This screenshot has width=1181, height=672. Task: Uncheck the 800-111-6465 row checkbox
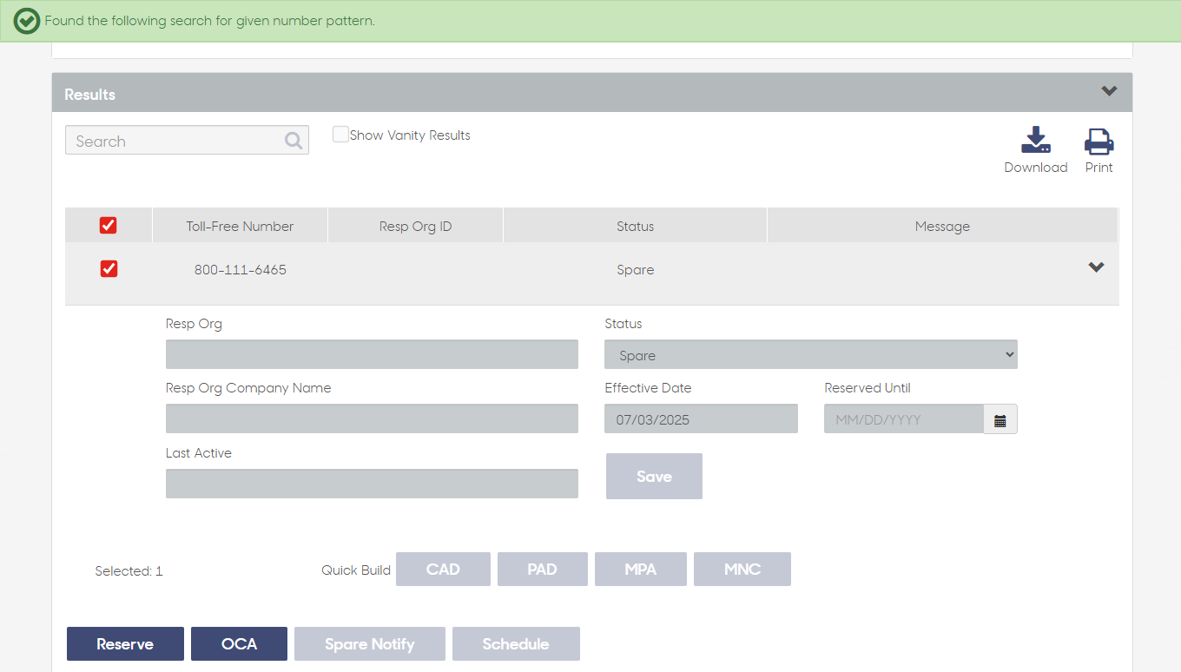109,269
